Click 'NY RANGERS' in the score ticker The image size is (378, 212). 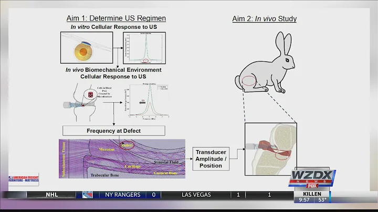[123, 195]
